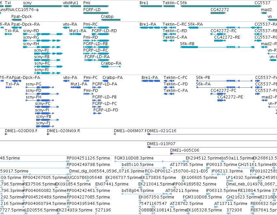The height and width of the screenshot is (215, 277).
Task: Select EST AT13711.5prime
Action: (x=230, y=204)
